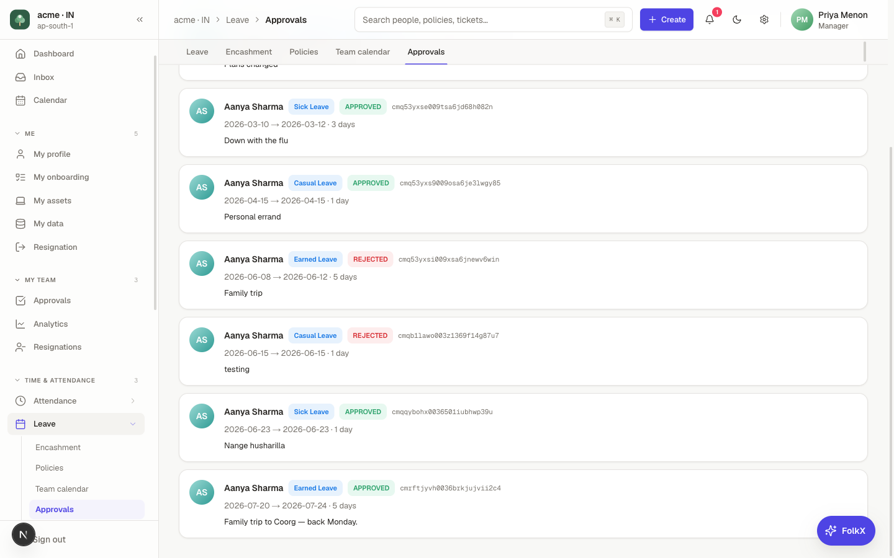The width and height of the screenshot is (894, 558).
Task: Collapse the ME section chevron
Action: (17, 133)
